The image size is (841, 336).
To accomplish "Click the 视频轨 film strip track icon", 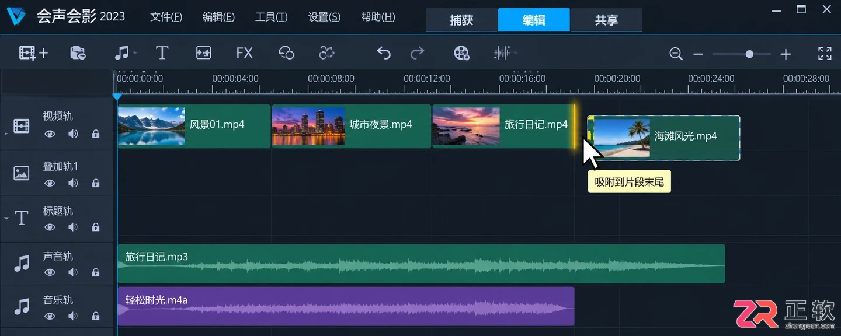I will [x=22, y=125].
